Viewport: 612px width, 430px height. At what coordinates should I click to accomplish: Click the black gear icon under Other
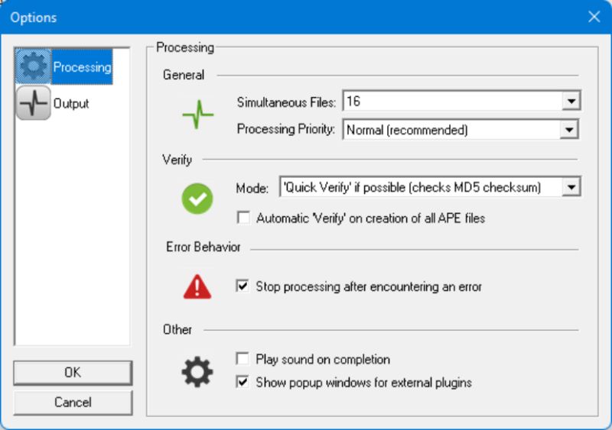pos(197,371)
